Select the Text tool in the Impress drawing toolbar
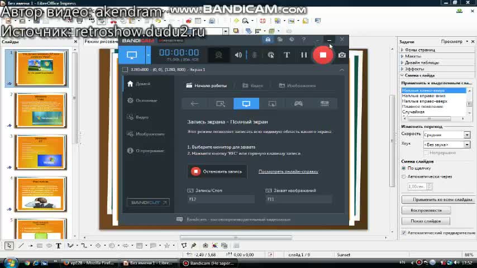 tap(59, 246)
